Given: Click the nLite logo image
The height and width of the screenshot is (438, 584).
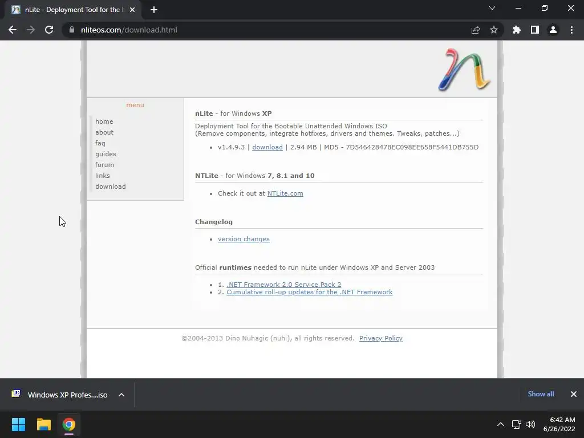Looking at the screenshot, I should 464,70.
